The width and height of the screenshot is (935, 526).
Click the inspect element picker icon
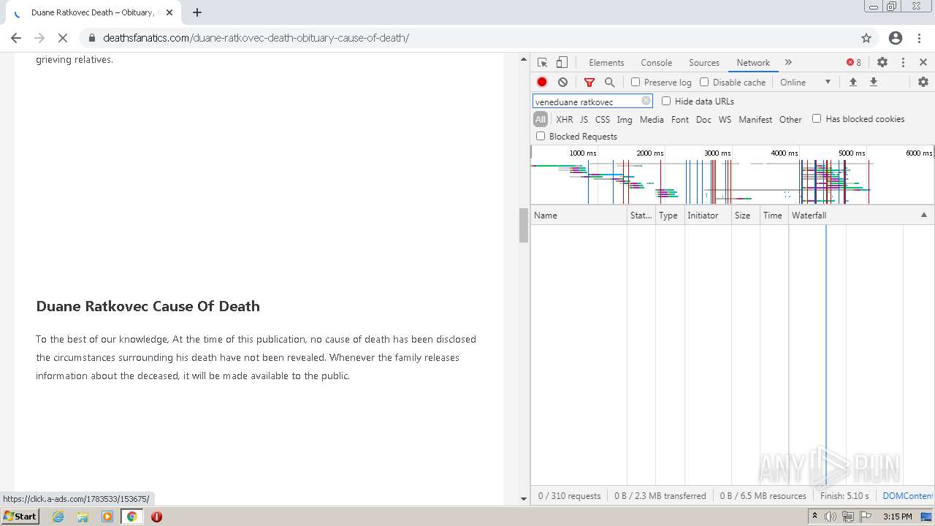[542, 62]
